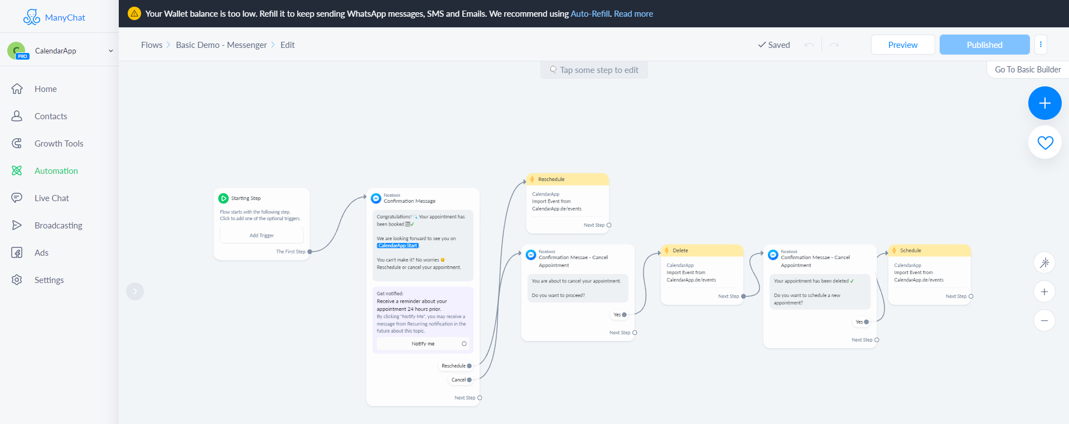Navigate to Flows breadcrumb
Image resolution: width=1069 pixels, height=424 pixels.
click(x=152, y=45)
